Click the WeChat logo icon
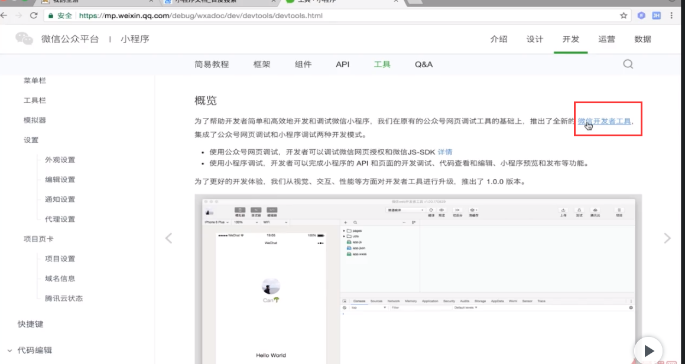Viewport: 685px width, 364px height. click(x=24, y=39)
